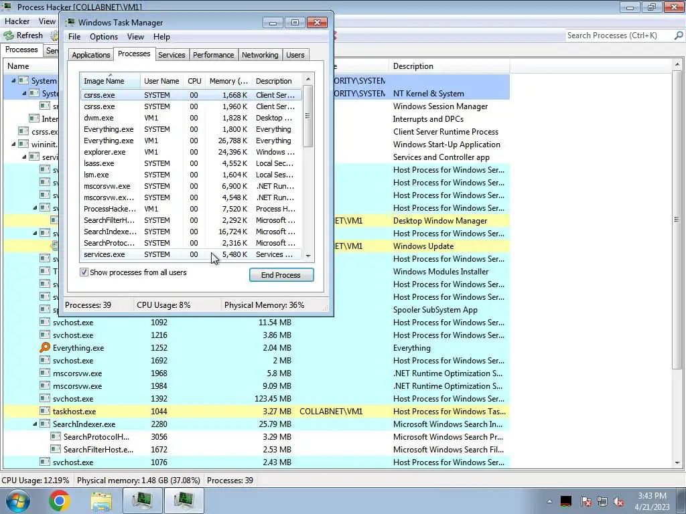Collapse svchost node above Windows Update row
The height and width of the screenshot is (514, 686).
[x=35, y=233]
